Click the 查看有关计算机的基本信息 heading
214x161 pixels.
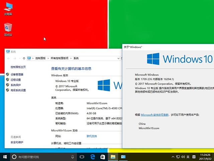click(71, 68)
